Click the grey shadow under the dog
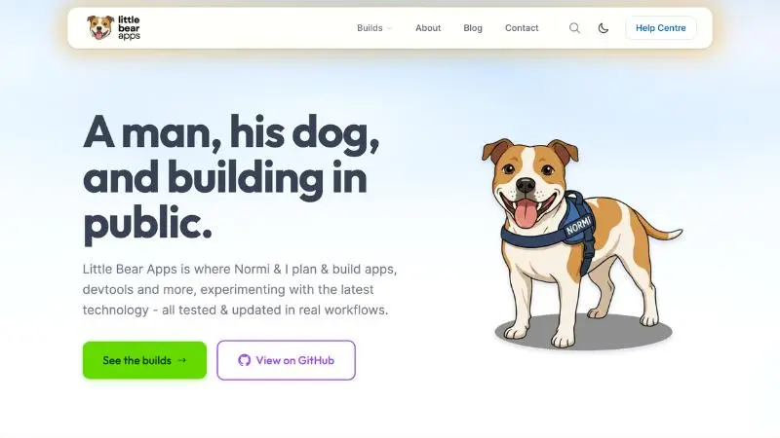 tap(583, 332)
